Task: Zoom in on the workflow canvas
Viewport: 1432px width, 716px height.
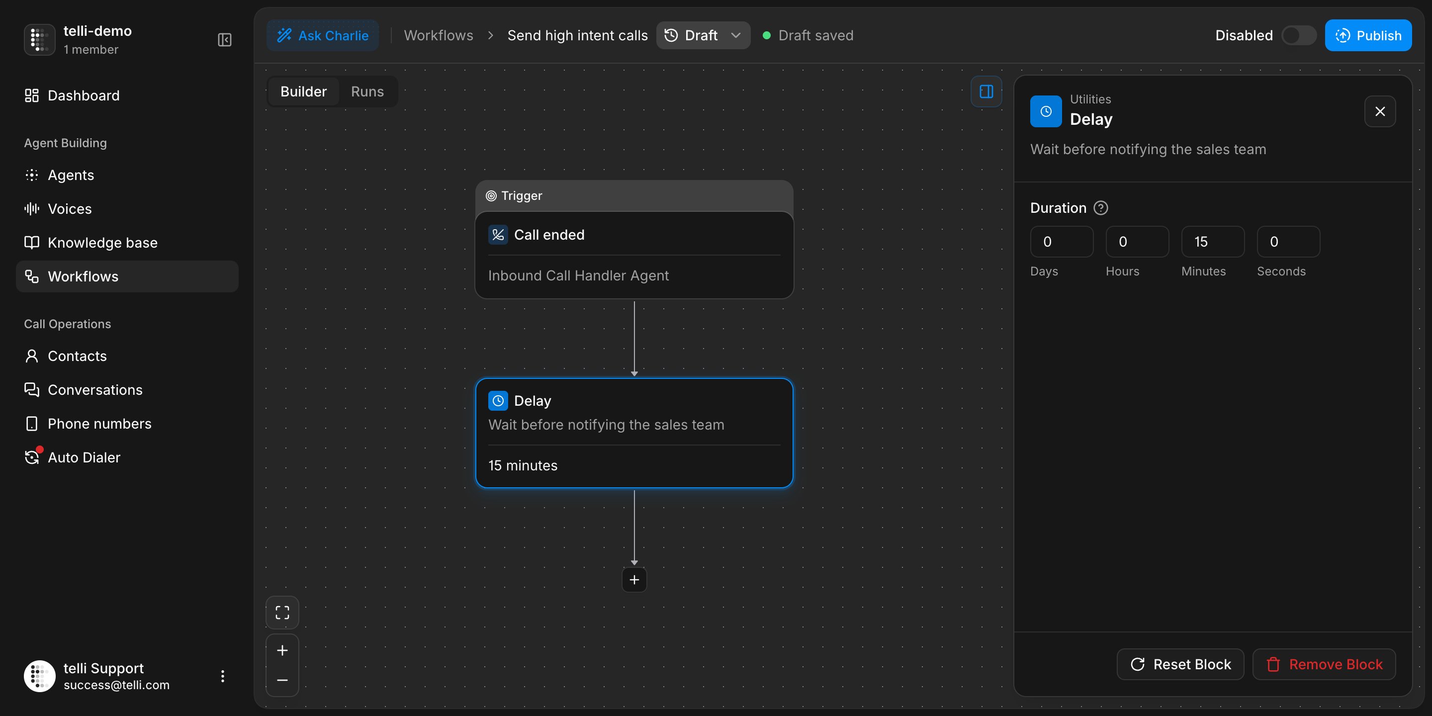Action: tap(282, 650)
